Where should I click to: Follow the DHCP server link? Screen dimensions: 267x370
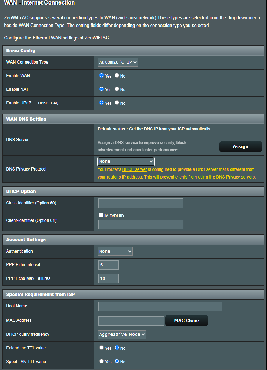coord(134,169)
